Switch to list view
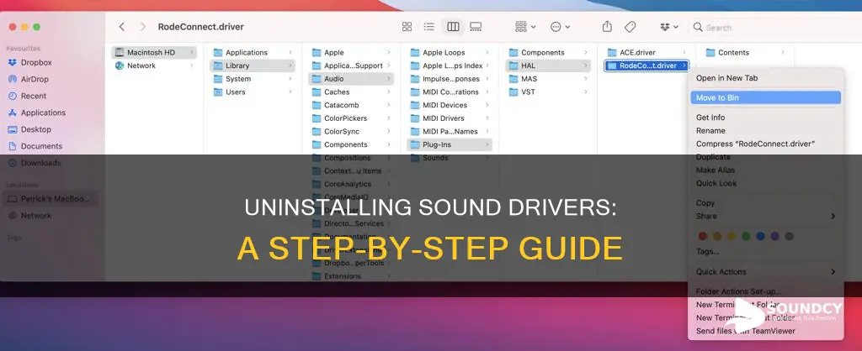The width and height of the screenshot is (862, 351). click(x=429, y=27)
